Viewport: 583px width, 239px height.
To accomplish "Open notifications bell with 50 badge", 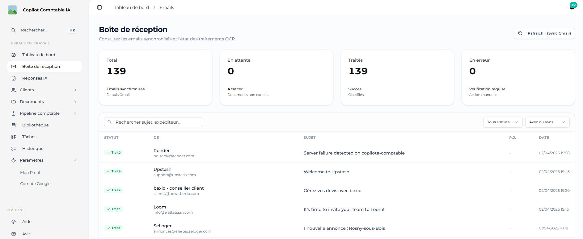I will pos(572,7).
